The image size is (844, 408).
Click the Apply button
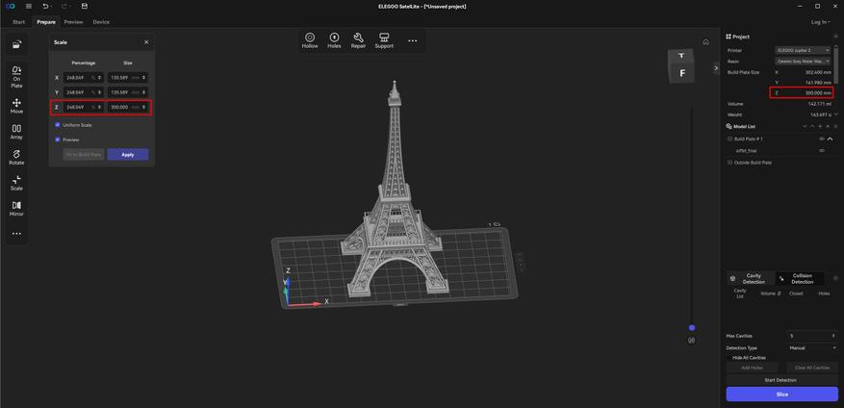coord(128,155)
